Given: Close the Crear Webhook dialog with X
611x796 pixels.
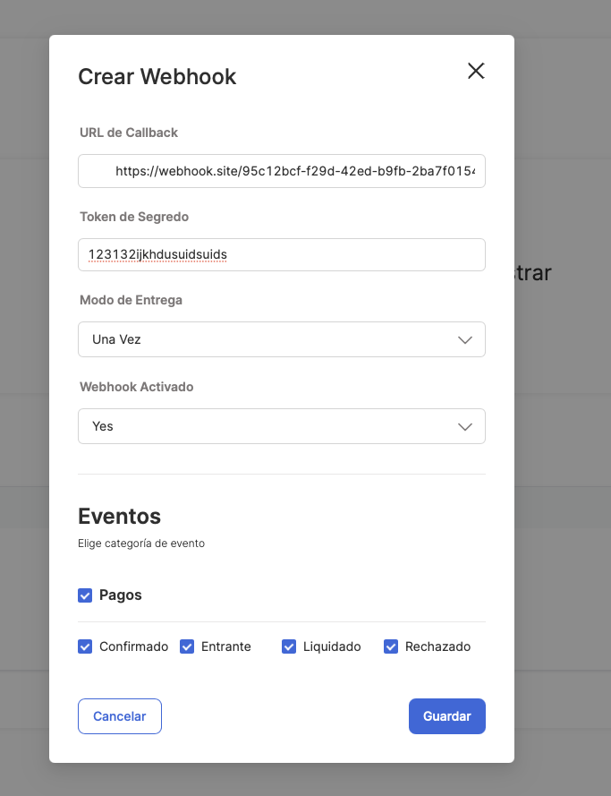Looking at the screenshot, I should pyautogui.click(x=476, y=71).
